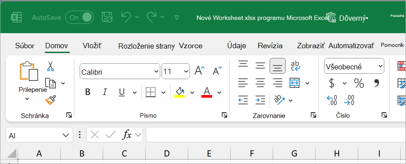Open the Orientation options dropdown

pyautogui.click(x=290, y=100)
